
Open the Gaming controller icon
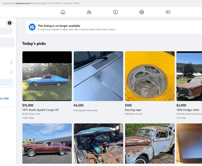pyautogui.click(x=168, y=12)
